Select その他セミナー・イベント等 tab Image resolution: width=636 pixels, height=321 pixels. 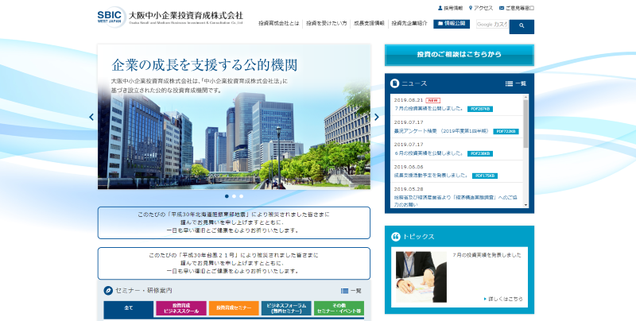point(339,308)
